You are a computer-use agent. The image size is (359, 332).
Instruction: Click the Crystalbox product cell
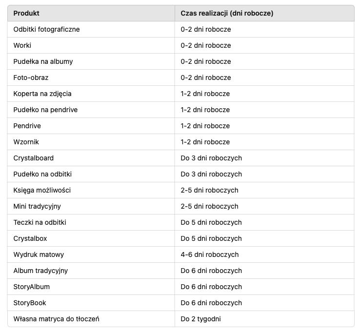(x=30, y=238)
